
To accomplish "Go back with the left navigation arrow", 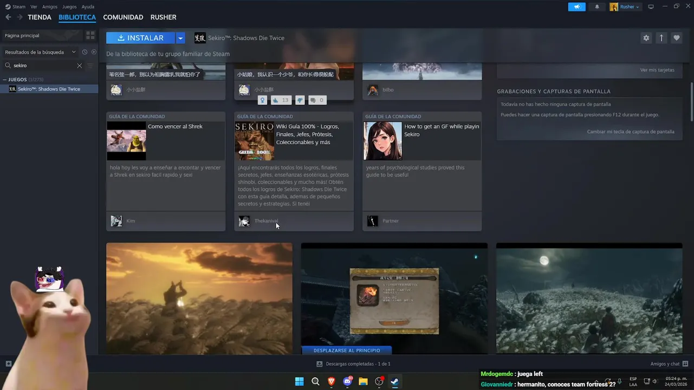I will (x=8, y=17).
